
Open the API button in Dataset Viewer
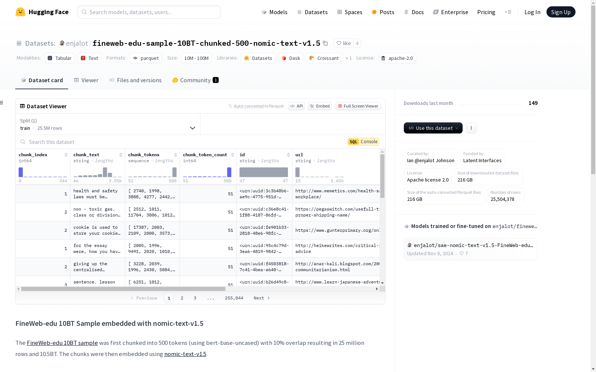pos(297,106)
